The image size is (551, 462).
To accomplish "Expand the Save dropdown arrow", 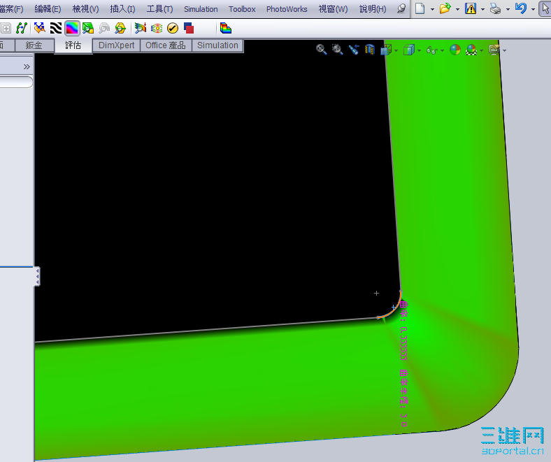I will 483,10.
